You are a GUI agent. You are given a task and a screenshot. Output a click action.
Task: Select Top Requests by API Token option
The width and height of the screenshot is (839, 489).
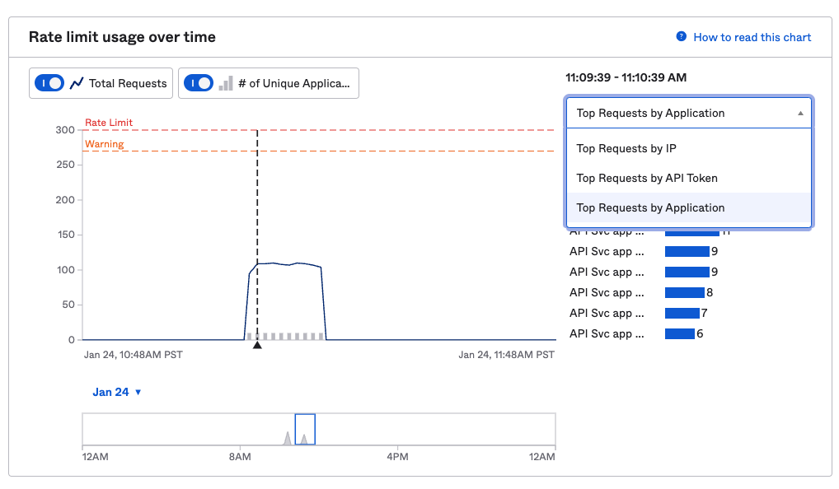(x=646, y=179)
